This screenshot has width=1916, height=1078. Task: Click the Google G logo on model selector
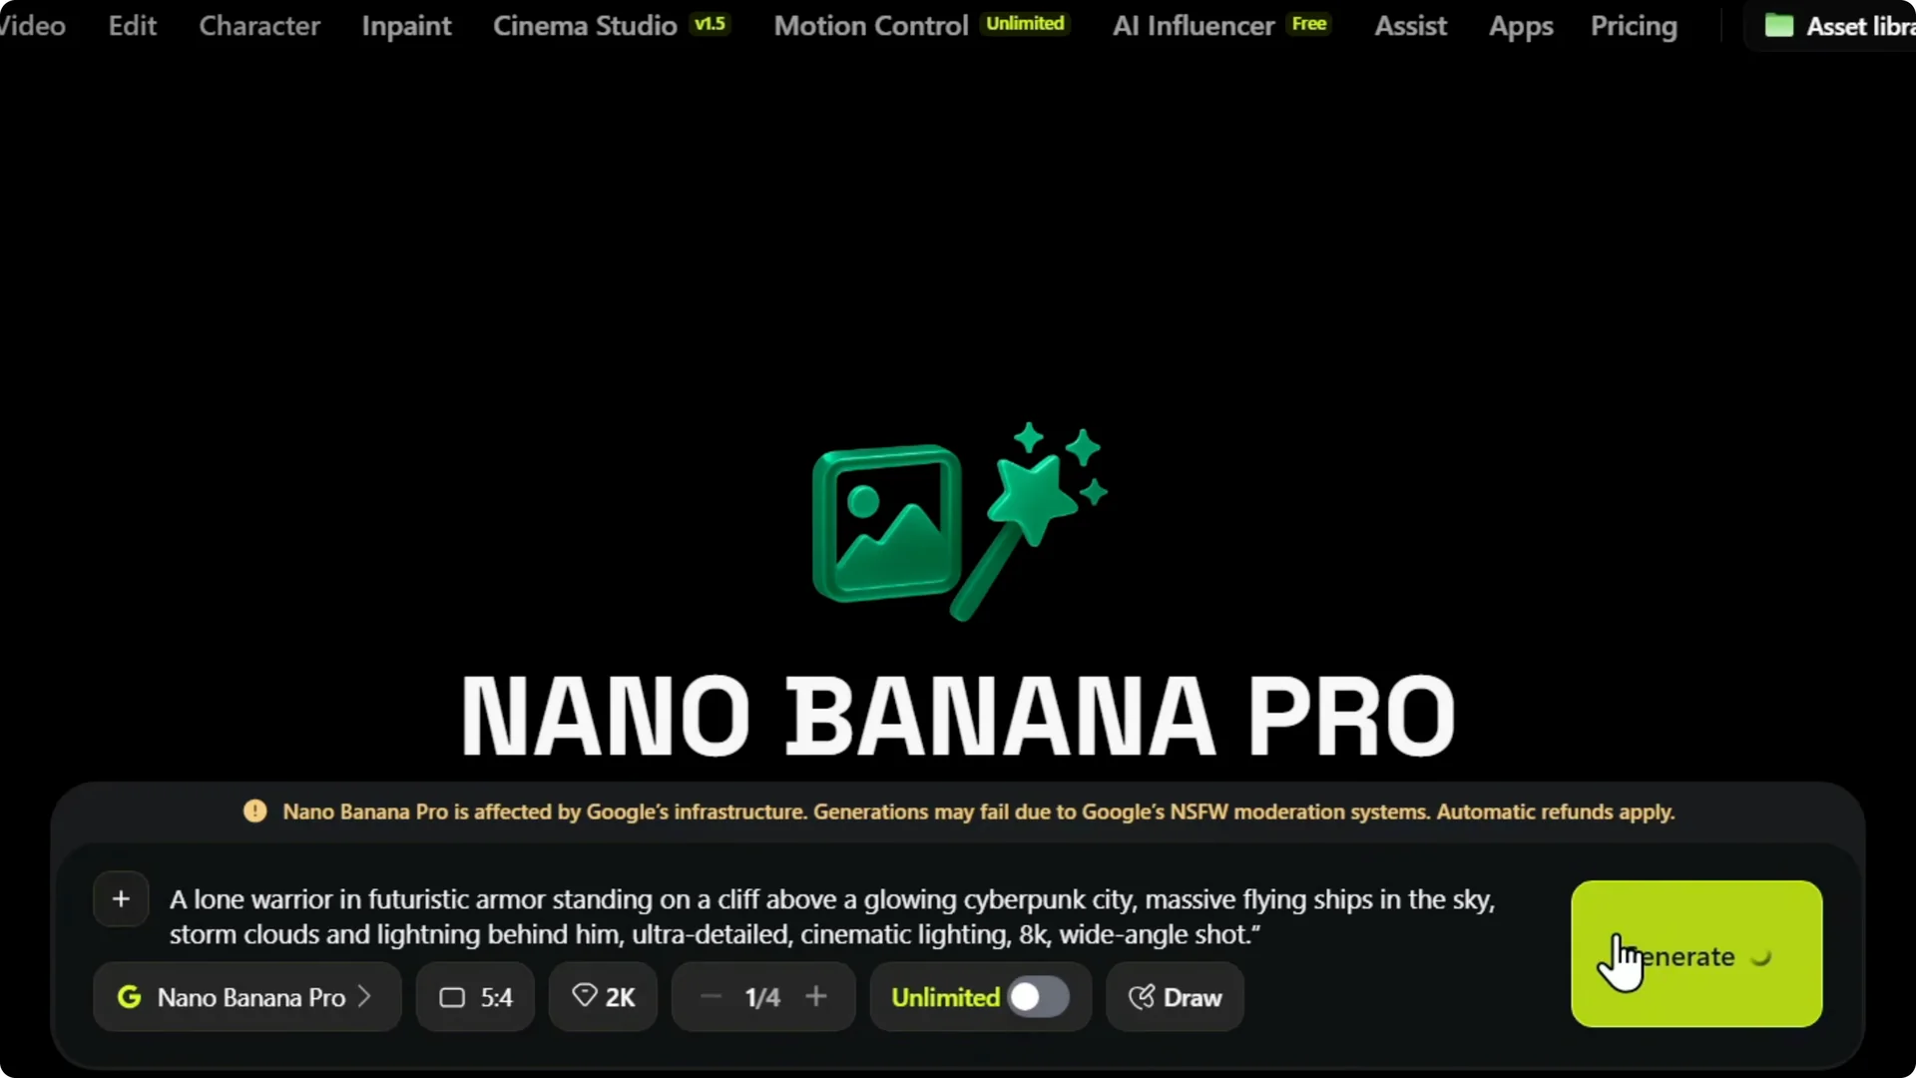point(129,997)
